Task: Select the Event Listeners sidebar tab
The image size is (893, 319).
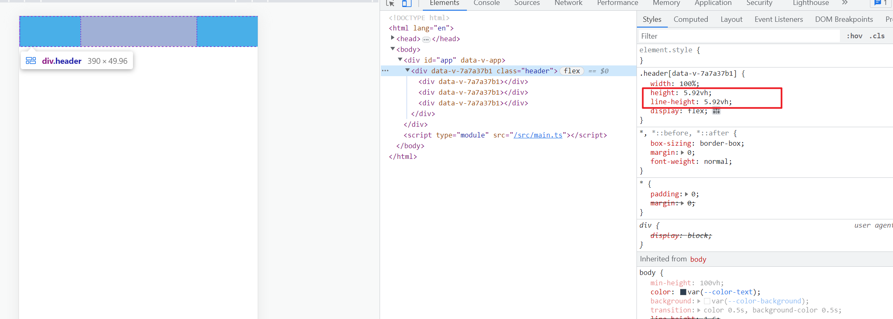Action: tap(779, 19)
